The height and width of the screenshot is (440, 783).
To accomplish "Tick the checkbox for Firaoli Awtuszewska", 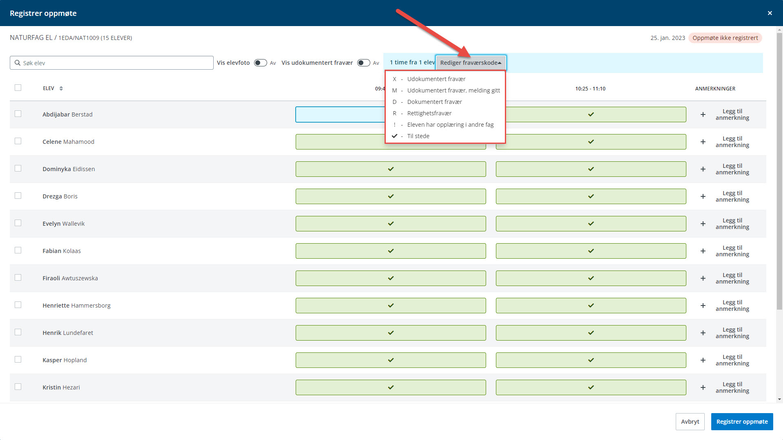I will pyautogui.click(x=18, y=277).
